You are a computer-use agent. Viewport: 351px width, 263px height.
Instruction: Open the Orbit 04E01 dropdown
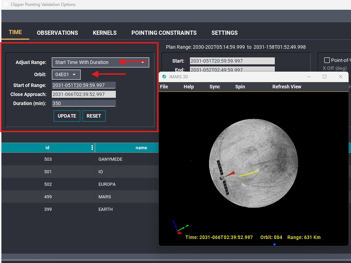(x=66, y=74)
